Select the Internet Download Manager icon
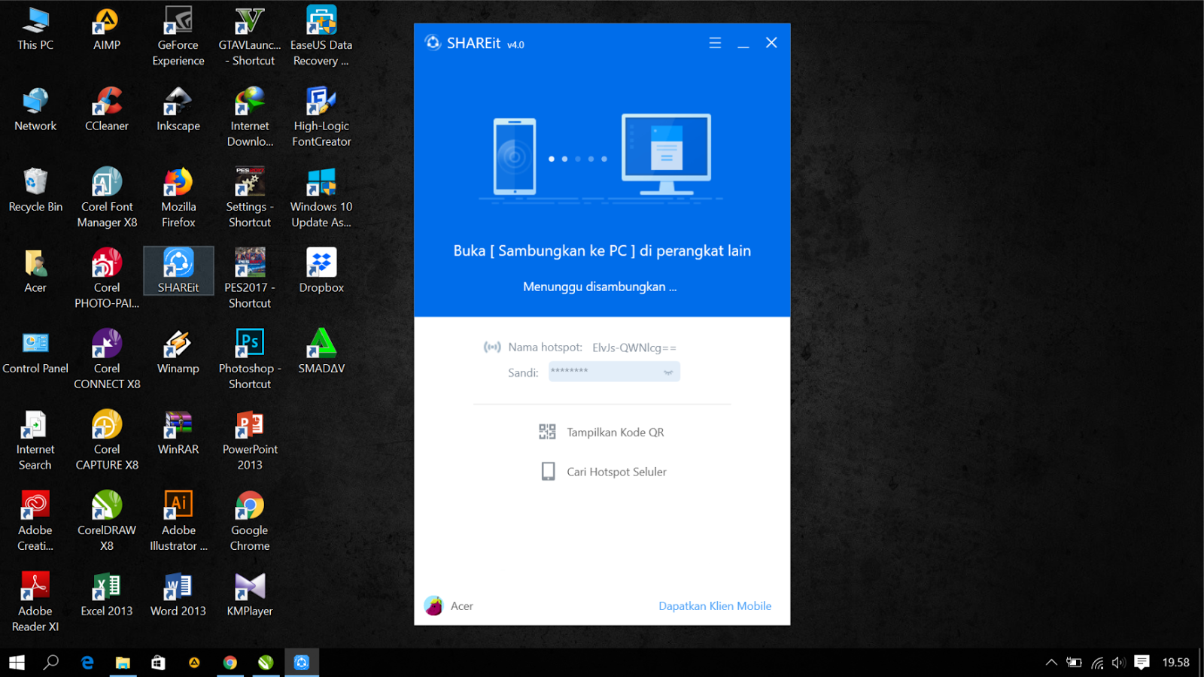Image resolution: width=1204 pixels, height=677 pixels. tap(250, 117)
